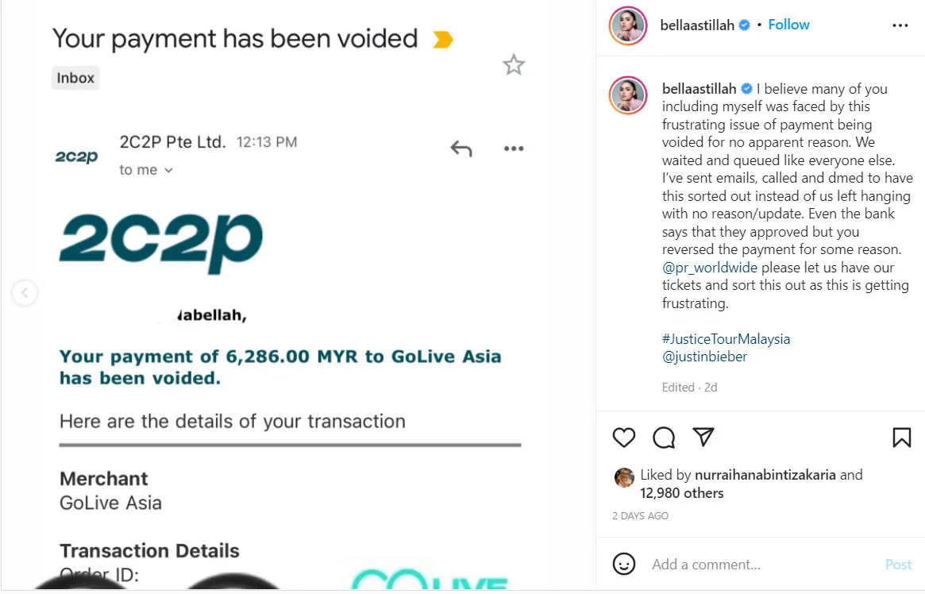Open the post's three-dot more options menu
925x594 pixels.
click(900, 25)
